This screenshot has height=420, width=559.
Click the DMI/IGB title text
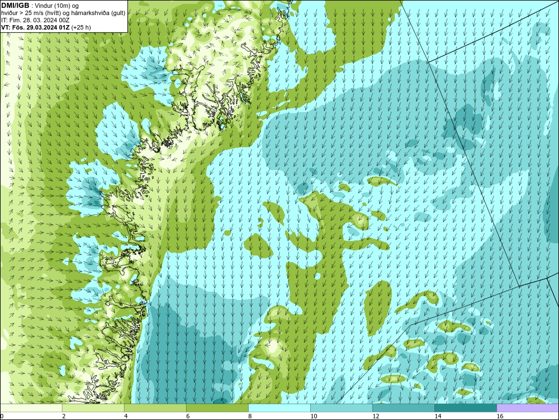tap(15, 6)
